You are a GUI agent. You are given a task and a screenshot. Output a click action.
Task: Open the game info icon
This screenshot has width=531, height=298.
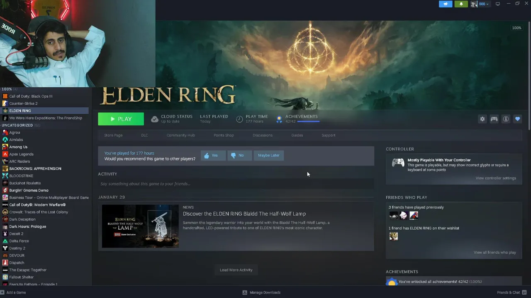[x=506, y=119]
